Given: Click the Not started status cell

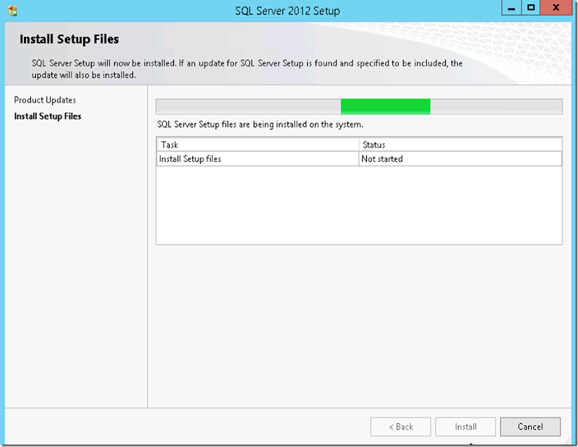Looking at the screenshot, I should tap(460, 158).
